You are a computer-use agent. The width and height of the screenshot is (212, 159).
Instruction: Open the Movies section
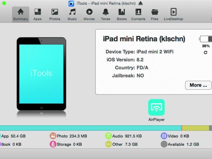pos(89,15)
